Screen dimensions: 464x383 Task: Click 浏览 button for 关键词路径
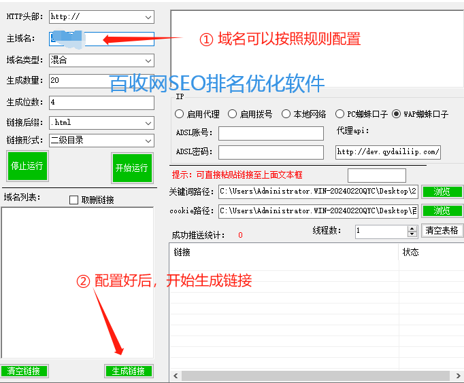442,191
